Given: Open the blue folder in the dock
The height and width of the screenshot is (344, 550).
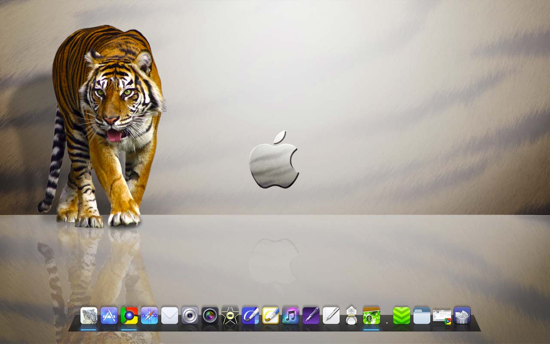Looking at the screenshot, I should pos(422,316).
